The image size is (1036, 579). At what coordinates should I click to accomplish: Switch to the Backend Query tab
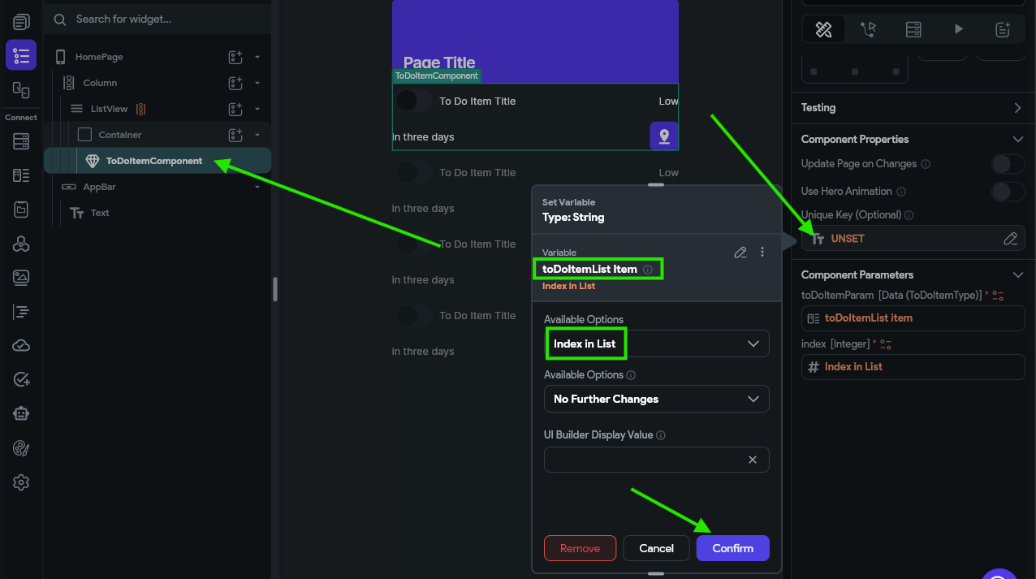[x=913, y=30]
